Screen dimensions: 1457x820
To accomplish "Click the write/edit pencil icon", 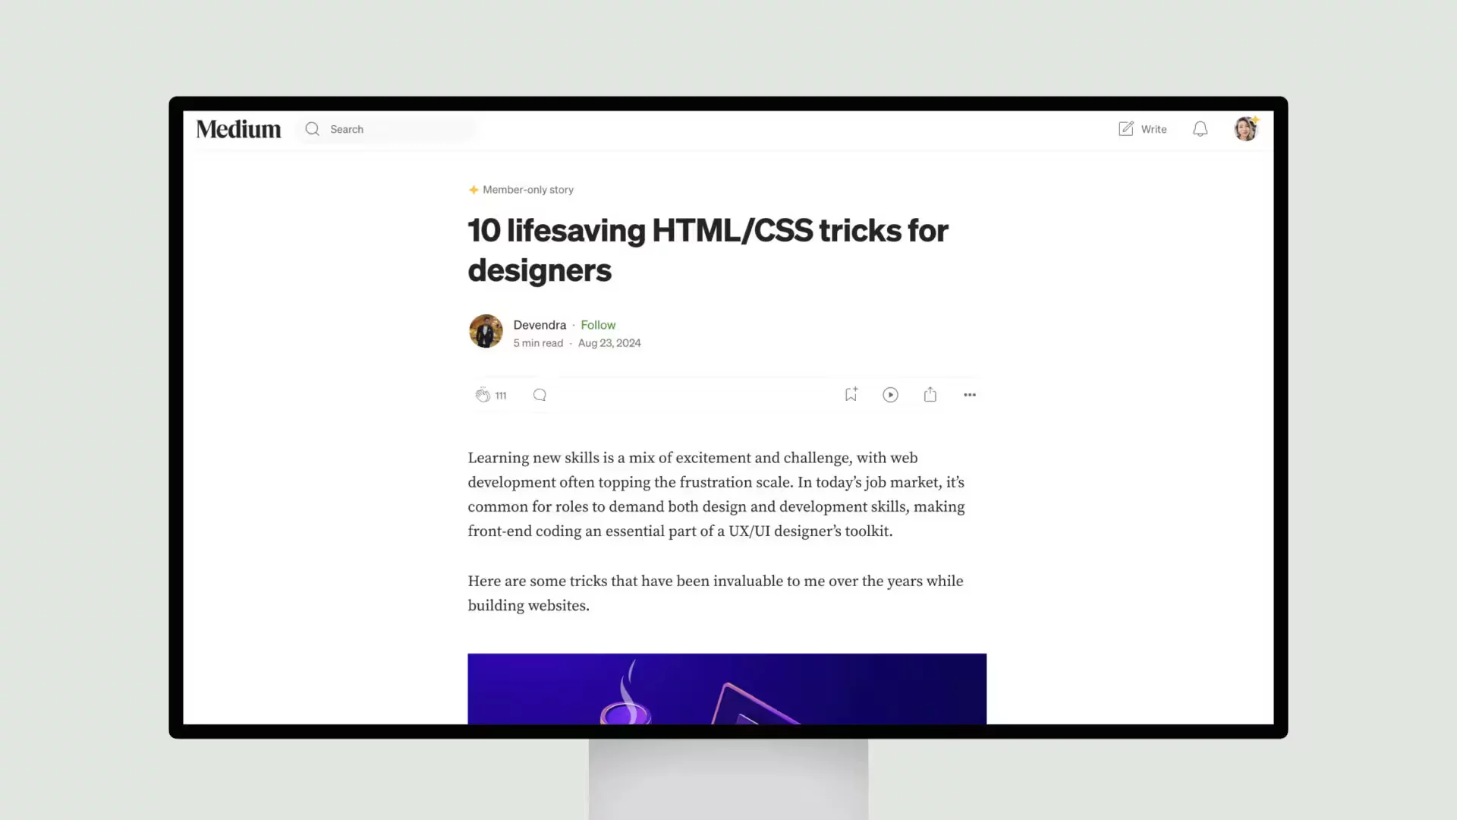I will [x=1126, y=128].
